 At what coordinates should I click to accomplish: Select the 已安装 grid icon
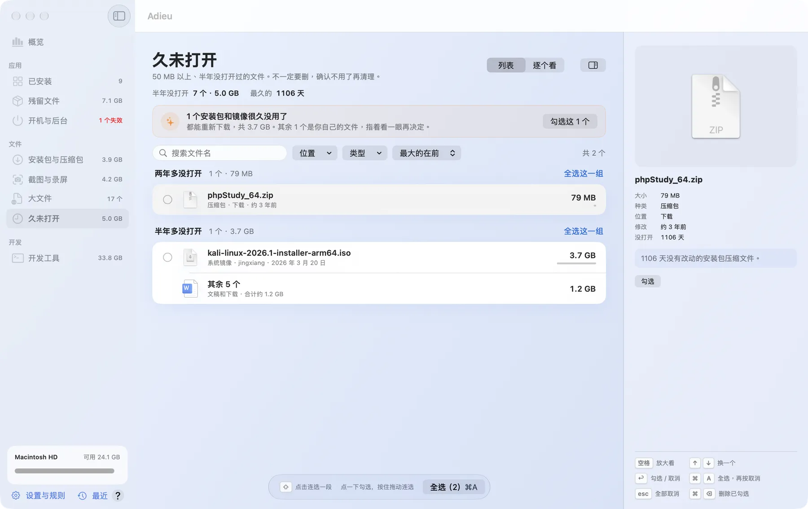click(18, 81)
